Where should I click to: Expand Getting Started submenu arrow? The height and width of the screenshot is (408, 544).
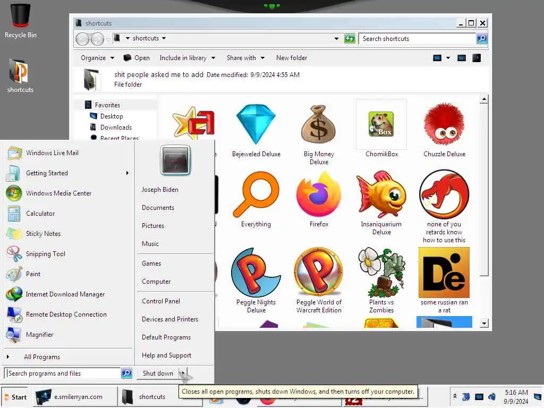click(x=127, y=173)
